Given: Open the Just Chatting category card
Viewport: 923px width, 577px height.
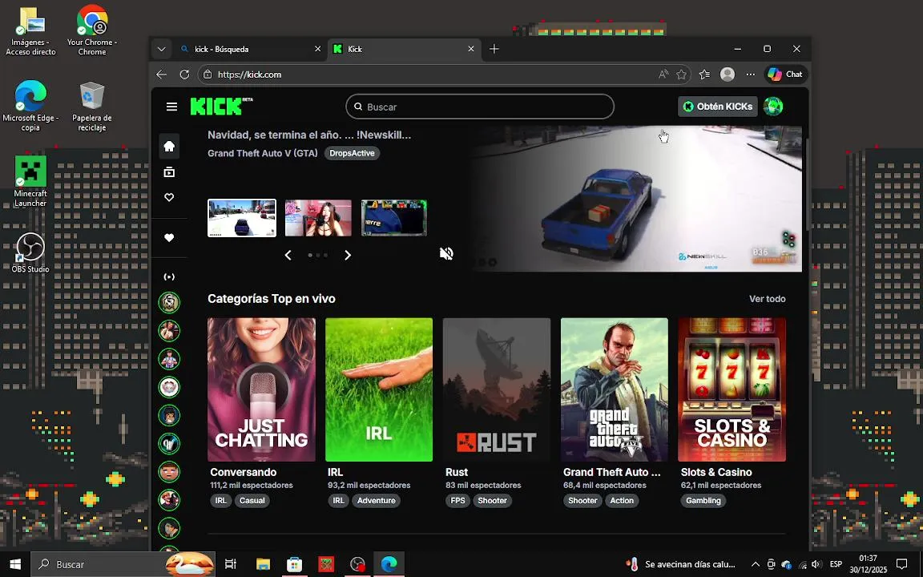Looking at the screenshot, I should (261, 389).
